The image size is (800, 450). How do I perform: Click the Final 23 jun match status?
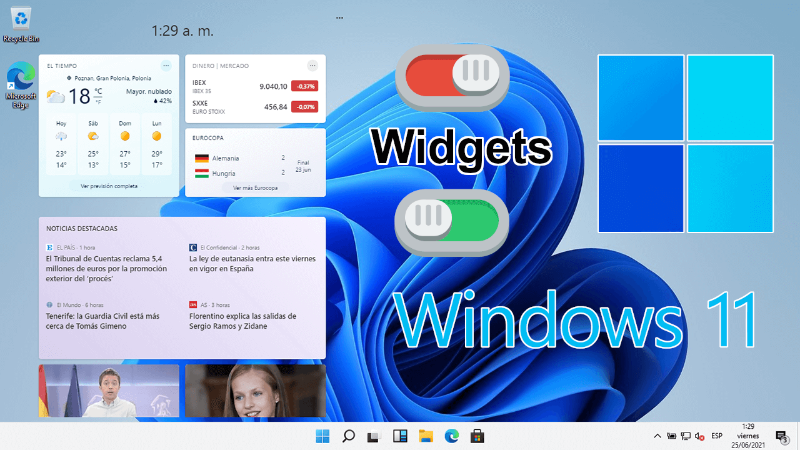tap(304, 166)
